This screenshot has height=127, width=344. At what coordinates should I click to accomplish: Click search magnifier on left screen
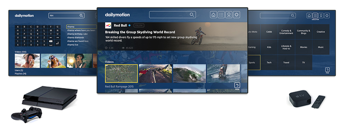81,16
